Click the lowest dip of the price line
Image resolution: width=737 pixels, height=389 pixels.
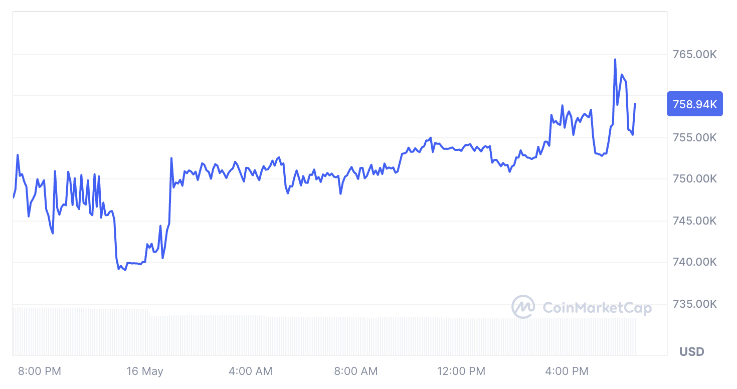coord(125,270)
